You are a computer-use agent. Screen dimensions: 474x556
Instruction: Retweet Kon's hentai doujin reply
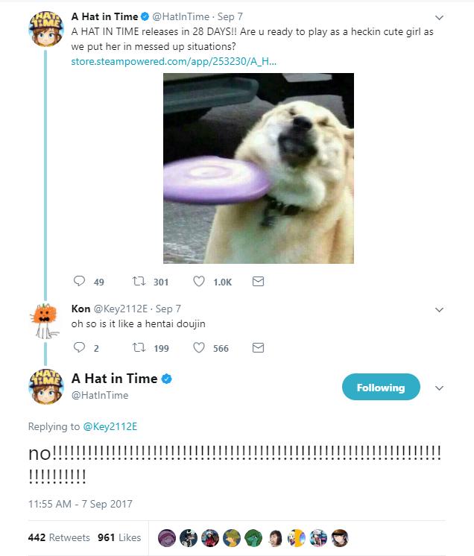click(138, 348)
